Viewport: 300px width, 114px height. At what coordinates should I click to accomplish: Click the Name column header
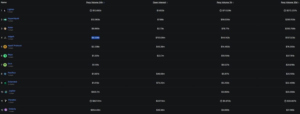pyautogui.click(x=4, y=2)
